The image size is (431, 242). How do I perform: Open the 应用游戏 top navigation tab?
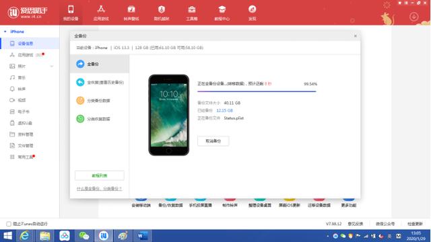coord(101,13)
